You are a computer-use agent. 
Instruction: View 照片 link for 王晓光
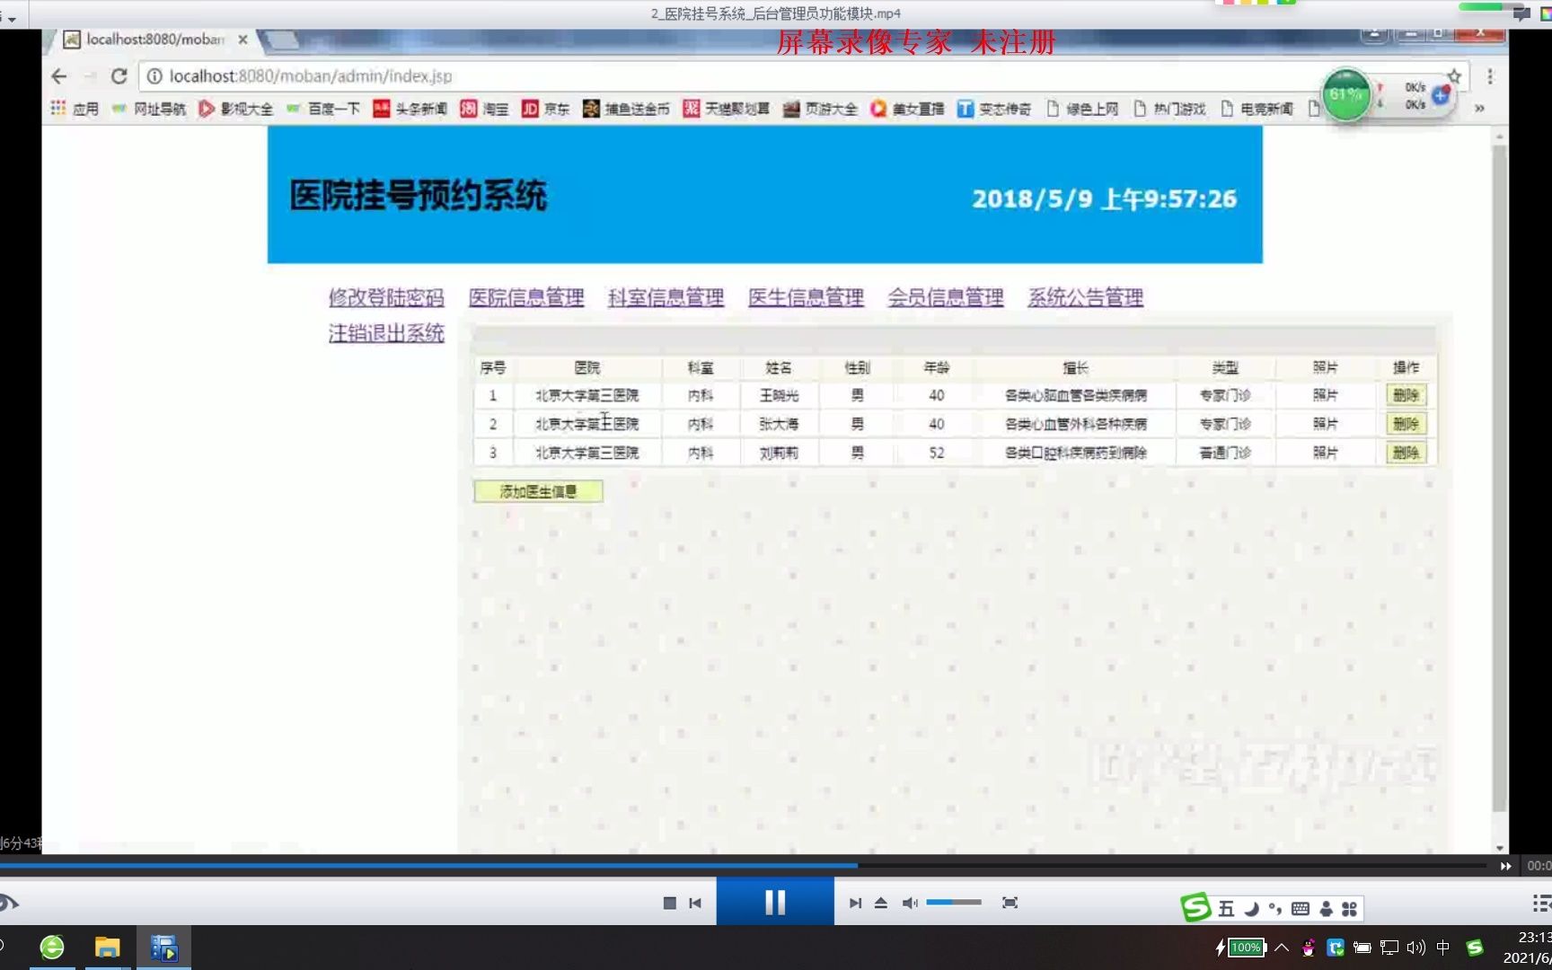pos(1325,395)
